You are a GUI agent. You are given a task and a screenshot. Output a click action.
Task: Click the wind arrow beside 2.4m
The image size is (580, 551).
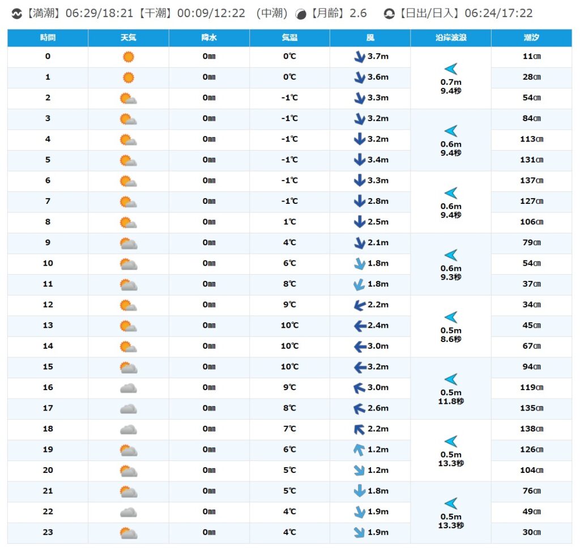click(x=359, y=326)
